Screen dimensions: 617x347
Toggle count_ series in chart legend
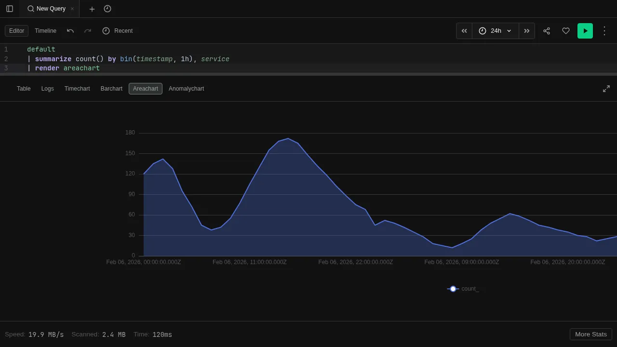pyautogui.click(x=463, y=289)
